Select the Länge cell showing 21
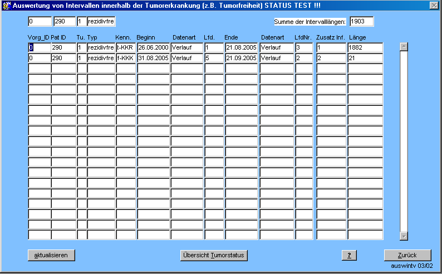This screenshot has width=442, height=274. click(x=365, y=58)
